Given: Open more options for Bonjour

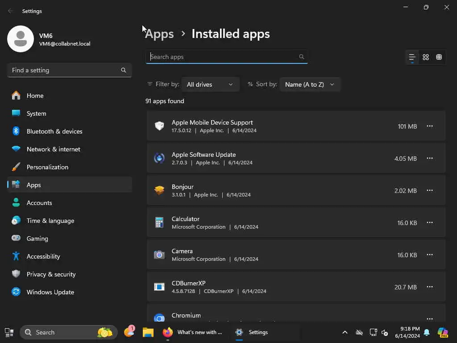Looking at the screenshot, I should pos(429,190).
